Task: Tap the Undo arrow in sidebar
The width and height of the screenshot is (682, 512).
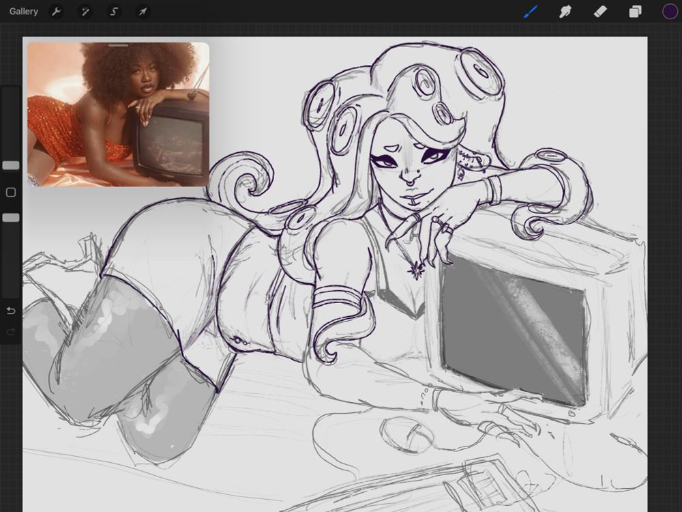Action: click(x=11, y=311)
